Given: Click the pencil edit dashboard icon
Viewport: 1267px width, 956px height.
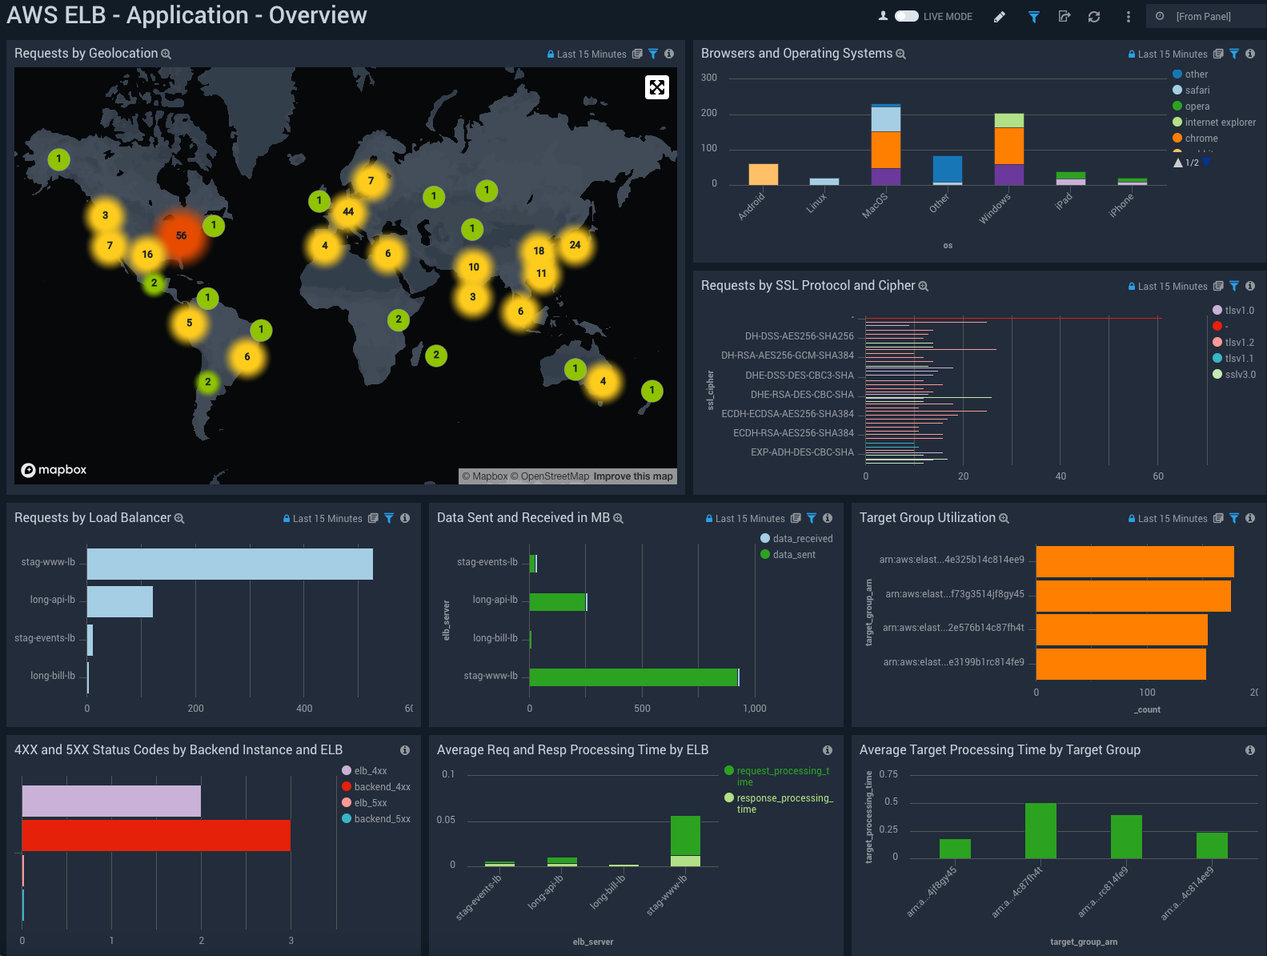Looking at the screenshot, I should [1000, 17].
